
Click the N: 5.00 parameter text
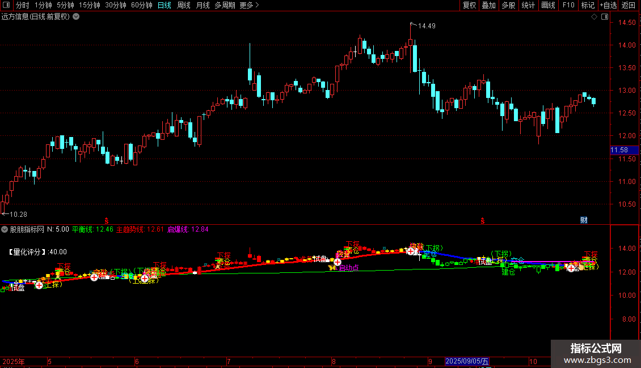coord(58,229)
